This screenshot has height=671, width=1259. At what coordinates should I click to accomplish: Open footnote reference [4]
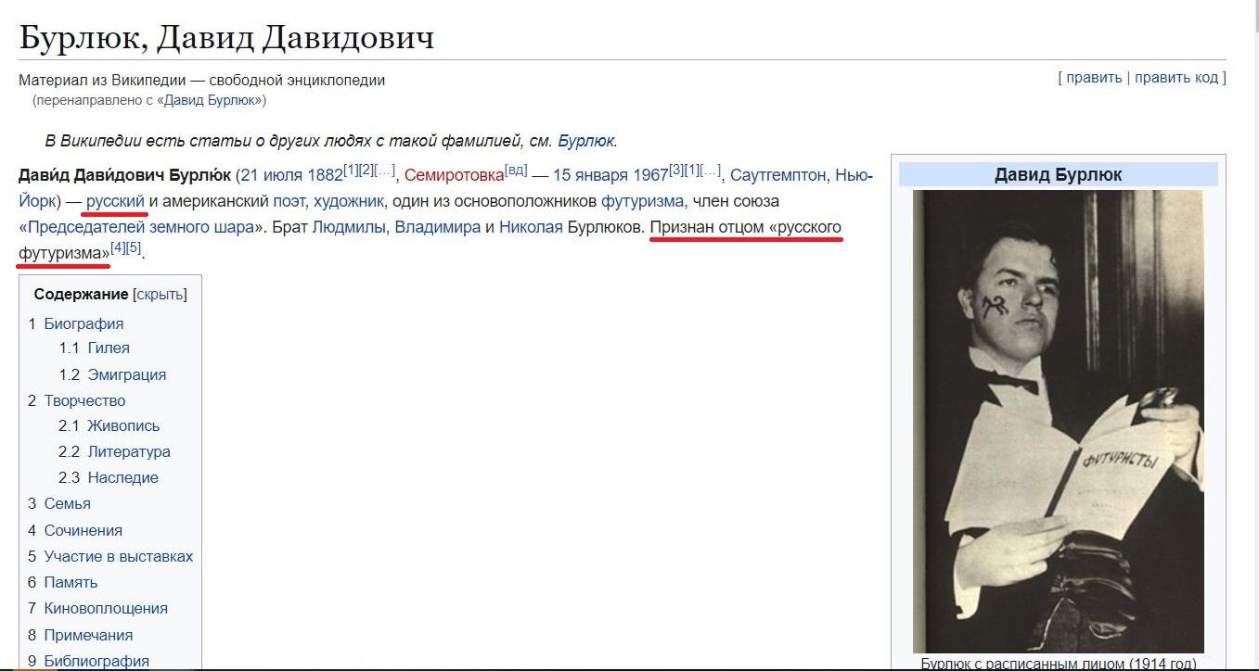117,248
